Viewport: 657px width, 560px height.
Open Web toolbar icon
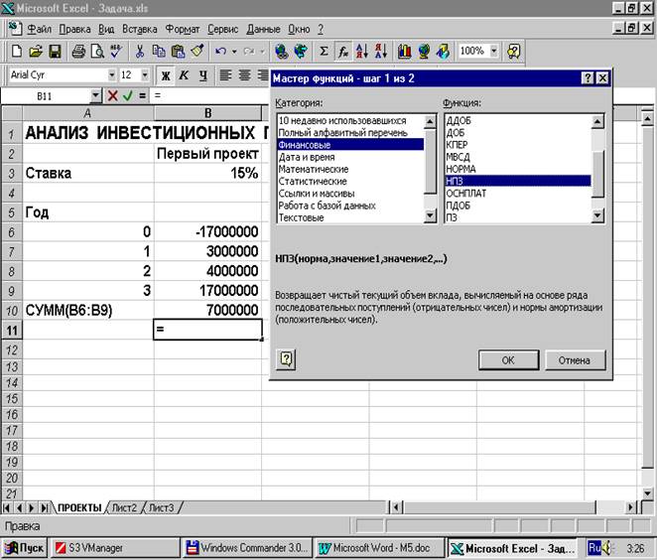tap(301, 52)
